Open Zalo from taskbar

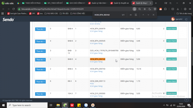point(86,105)
